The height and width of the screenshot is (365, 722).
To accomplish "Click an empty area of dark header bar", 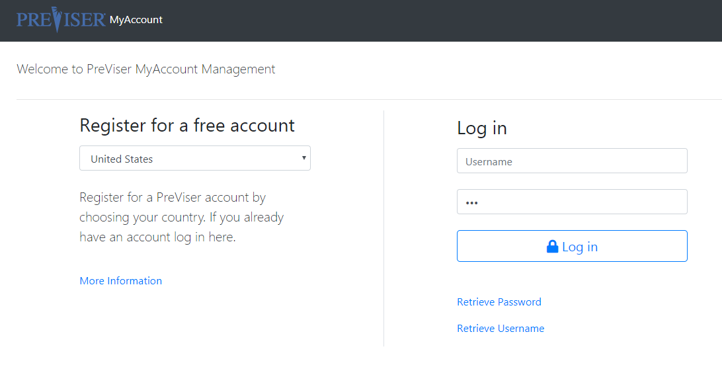I will click(x=438, y=20).
